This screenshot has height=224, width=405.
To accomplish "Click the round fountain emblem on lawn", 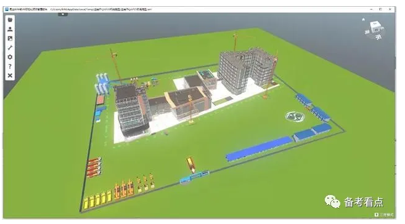I will (x=295, y=116).
